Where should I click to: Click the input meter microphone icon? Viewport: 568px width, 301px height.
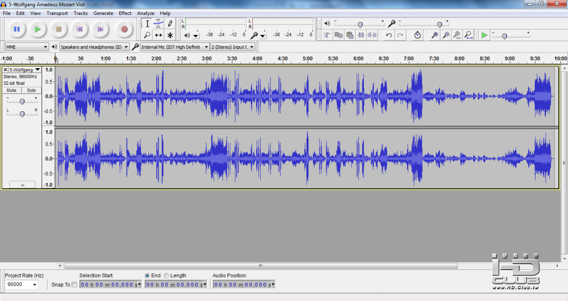coord(254,35)
